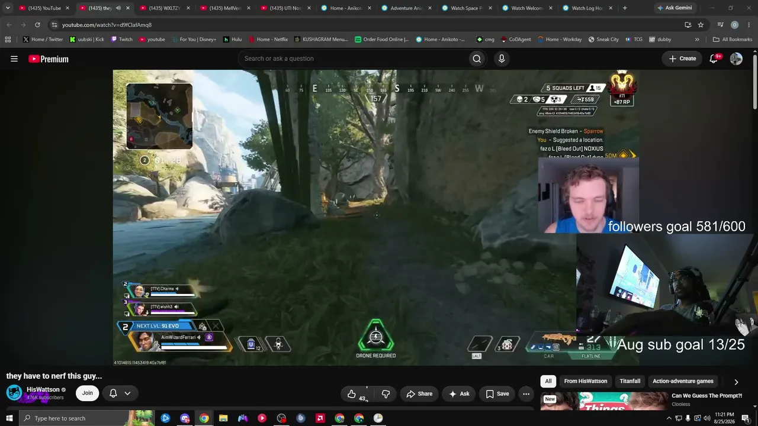Open the account avatar menu

pos(736,59)
